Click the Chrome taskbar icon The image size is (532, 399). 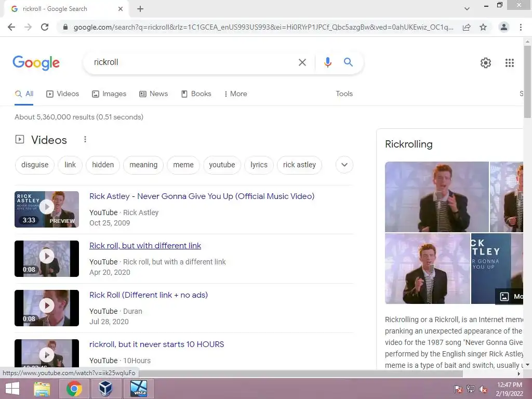click(x=74, y=389)
